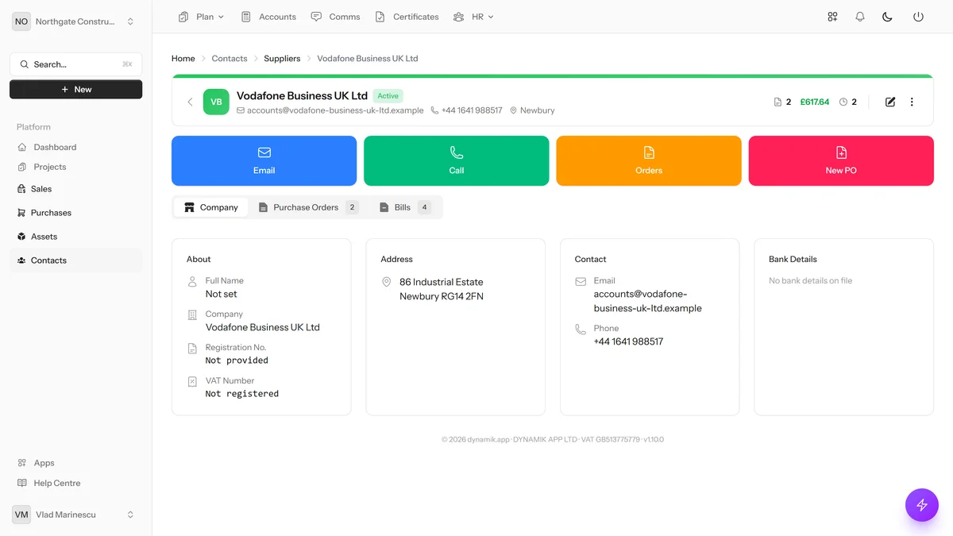
Task: Open Projects in the sidebar
Action: tap(76, 167)
